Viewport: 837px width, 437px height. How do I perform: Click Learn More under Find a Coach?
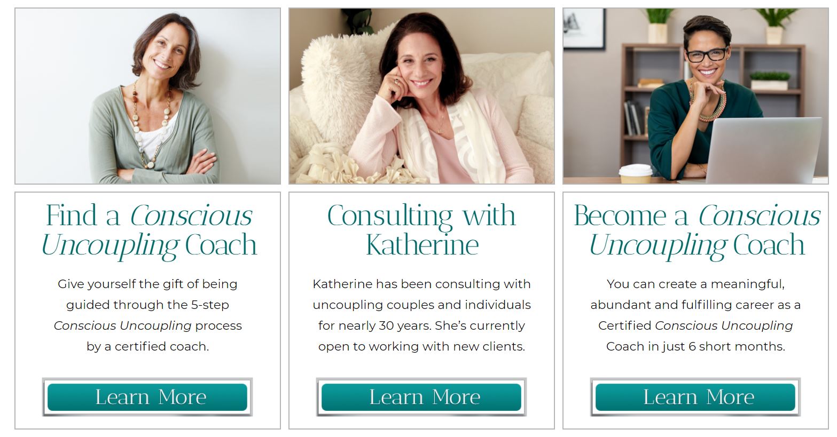click(x=147, y=397)
